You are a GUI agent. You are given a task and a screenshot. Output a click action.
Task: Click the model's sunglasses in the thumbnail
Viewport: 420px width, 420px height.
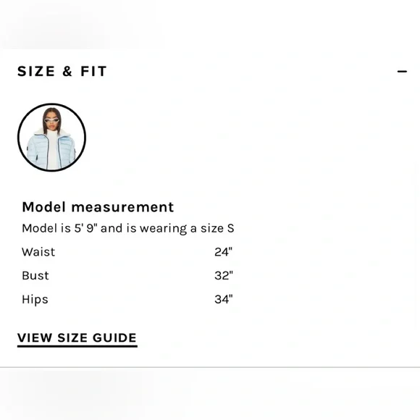pyautogui.click(x=51, y=120)
